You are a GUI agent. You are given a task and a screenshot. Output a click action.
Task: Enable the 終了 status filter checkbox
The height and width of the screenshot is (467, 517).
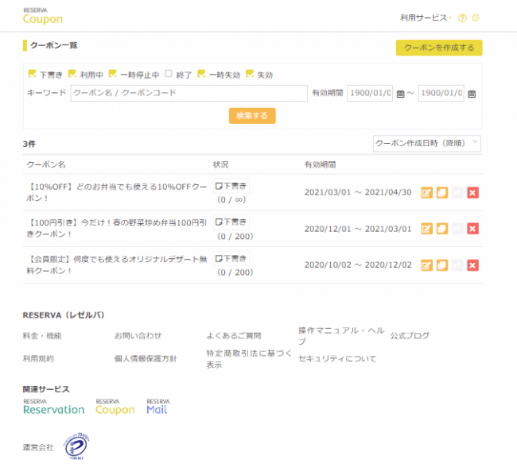coord(168,74)
